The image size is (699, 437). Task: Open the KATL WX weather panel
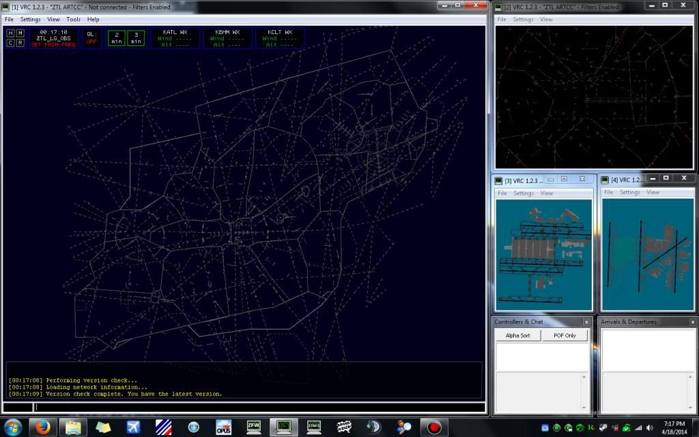[175, 38]
